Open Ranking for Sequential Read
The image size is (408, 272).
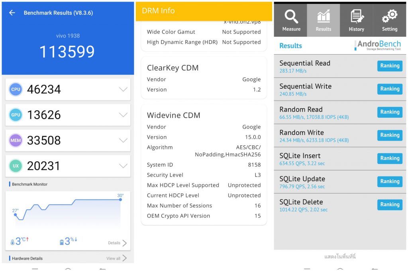[390, 66]
